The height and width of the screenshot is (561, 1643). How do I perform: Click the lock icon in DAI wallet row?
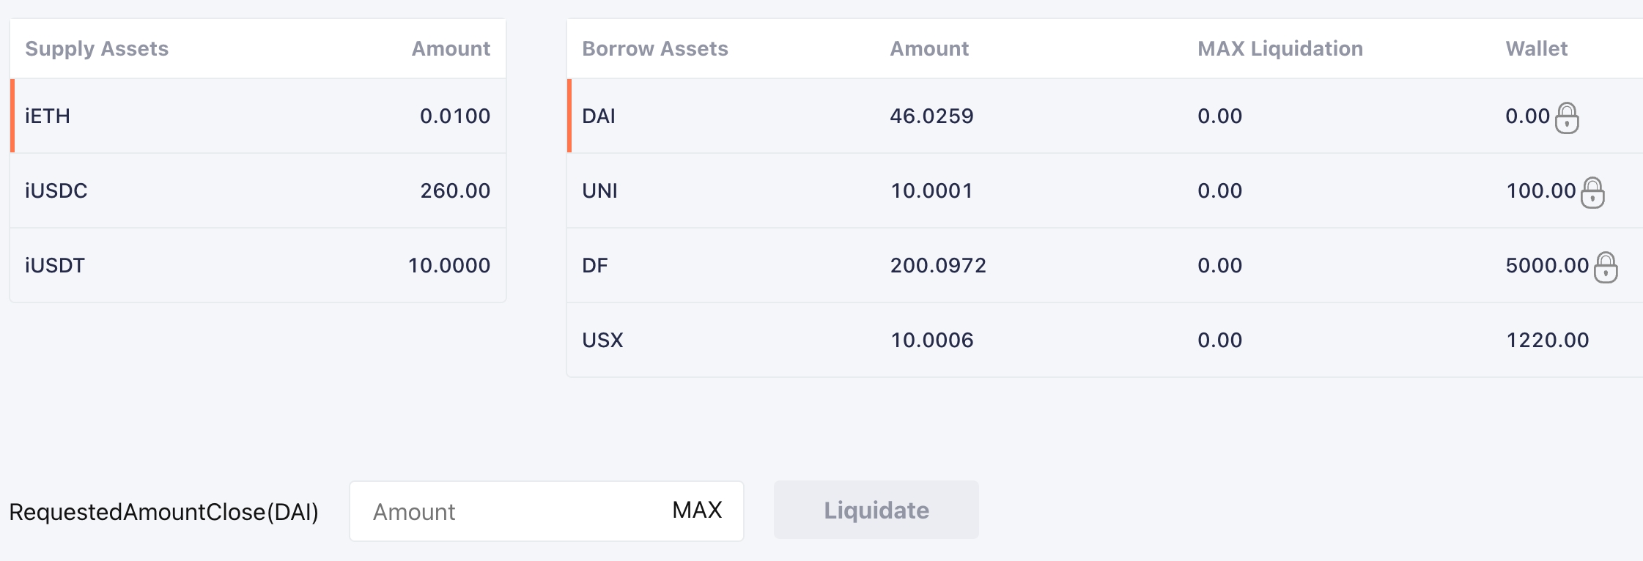(1567, 118)
